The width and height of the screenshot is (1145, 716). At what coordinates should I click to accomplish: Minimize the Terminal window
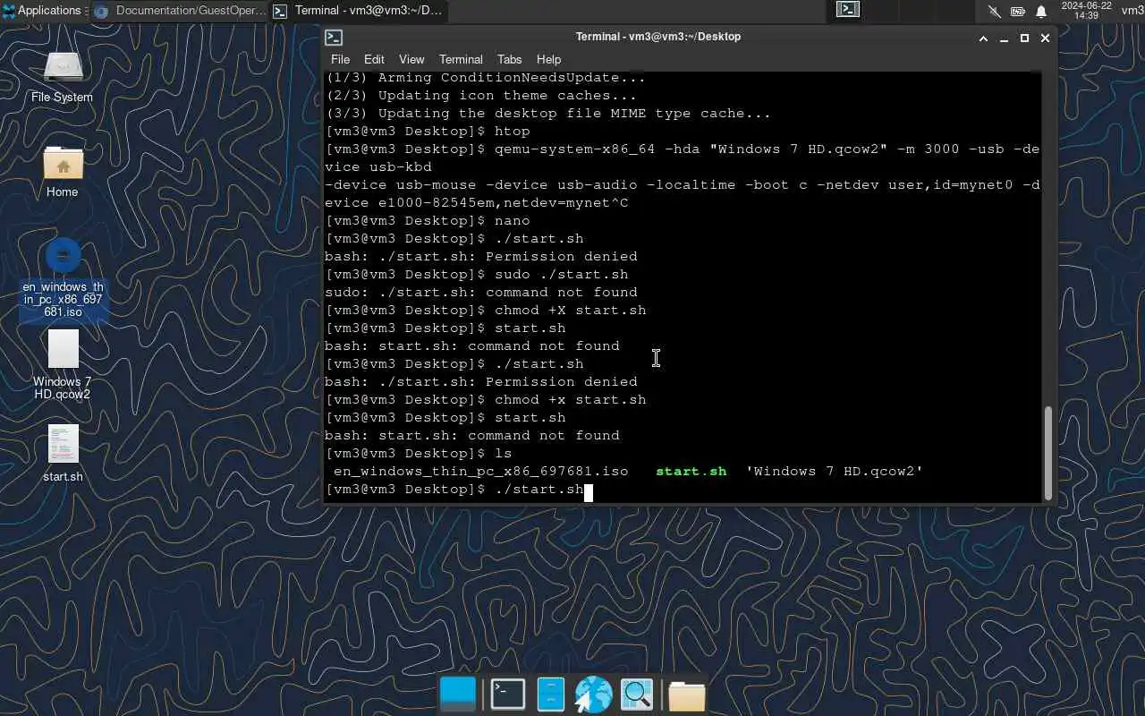(x=1004, y=38)
